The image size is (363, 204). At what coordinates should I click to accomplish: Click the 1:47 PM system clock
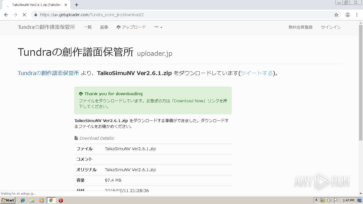click(349, 200)
